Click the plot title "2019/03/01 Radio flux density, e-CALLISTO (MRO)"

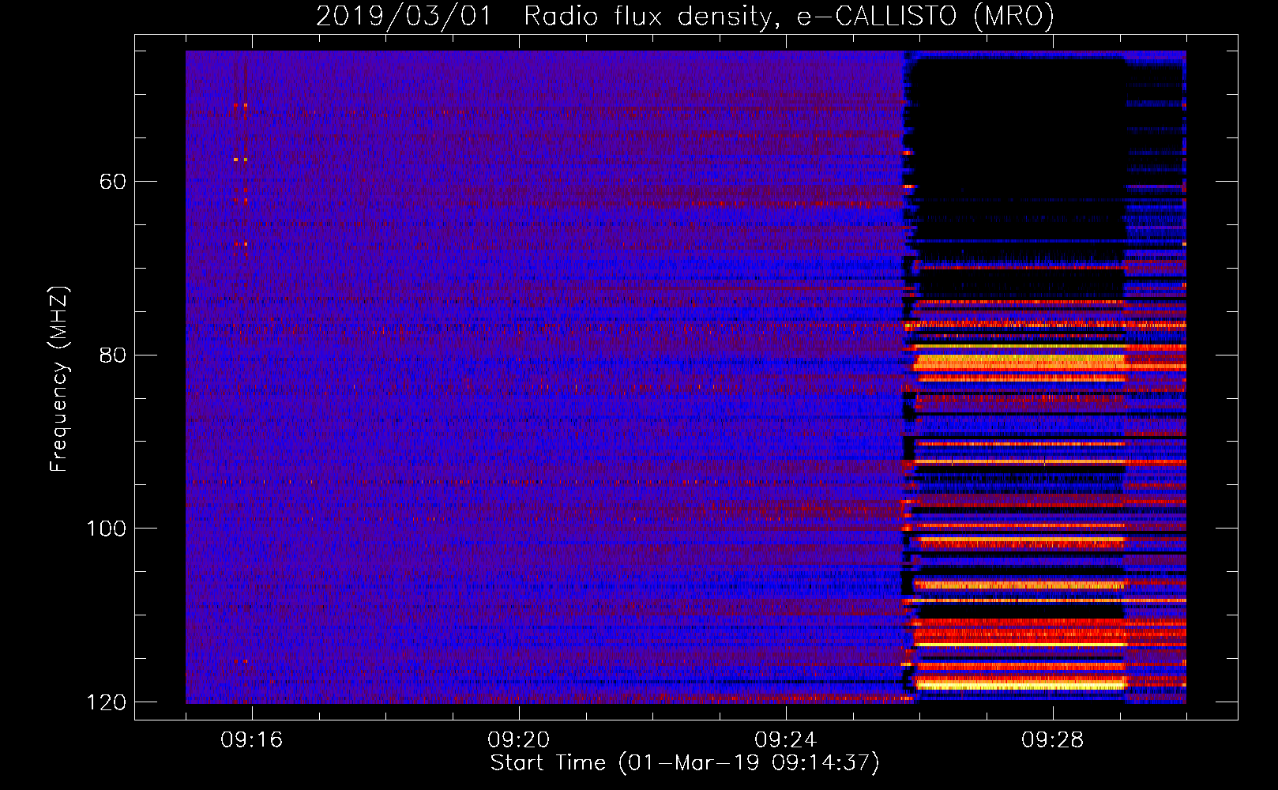(x=685, y=16)
